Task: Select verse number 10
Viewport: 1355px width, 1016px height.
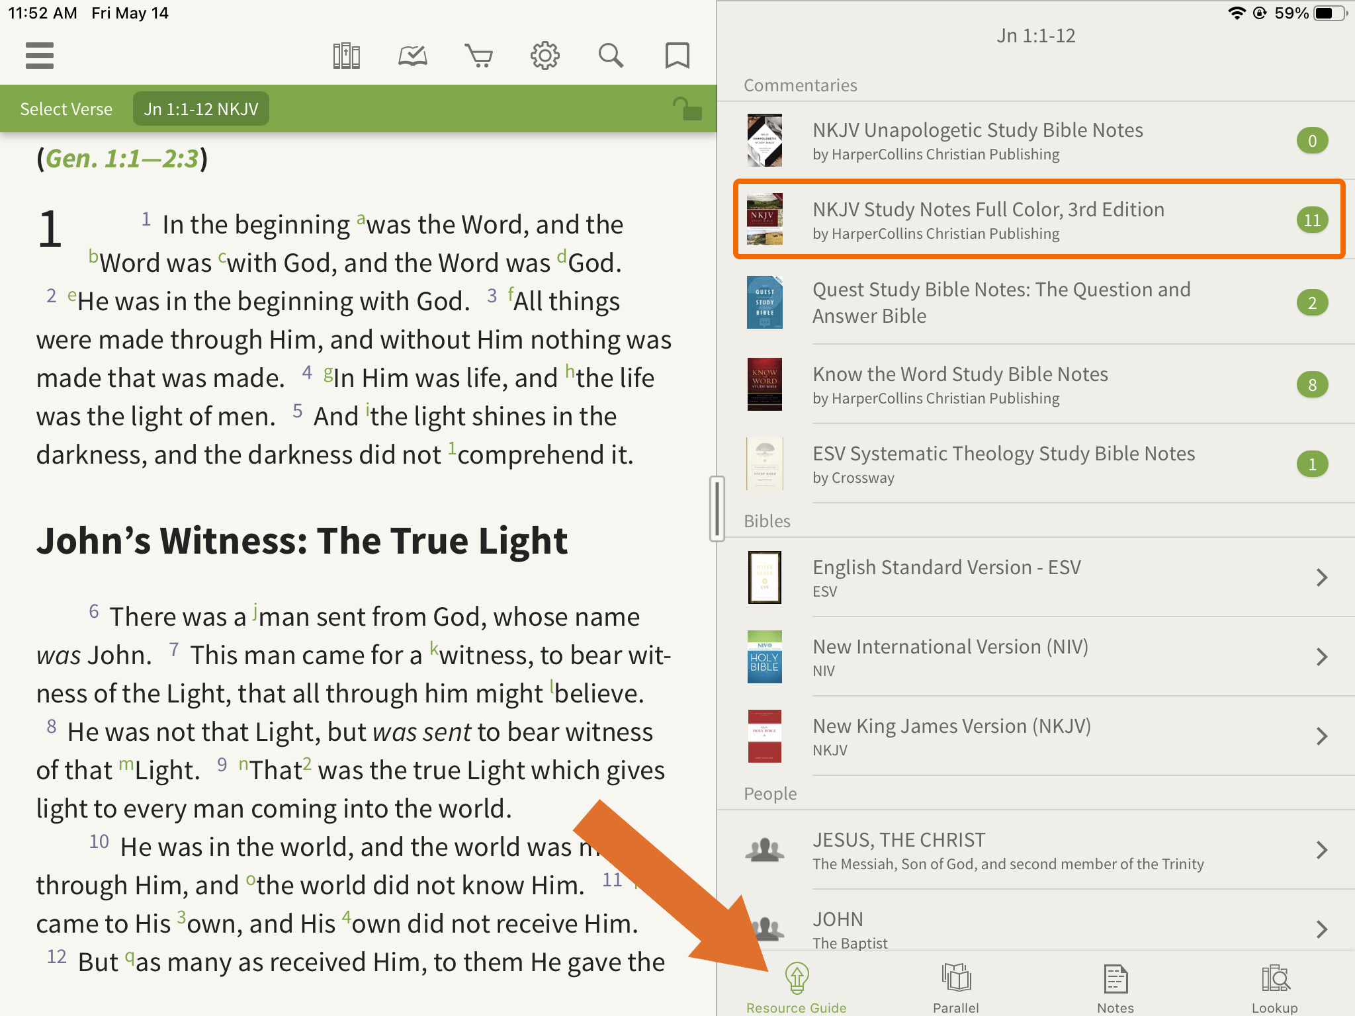Action: (99, 841)
